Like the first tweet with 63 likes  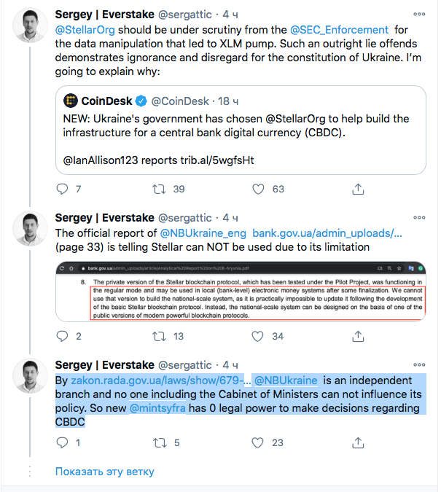pyautogui.click(x=257, y=190)
